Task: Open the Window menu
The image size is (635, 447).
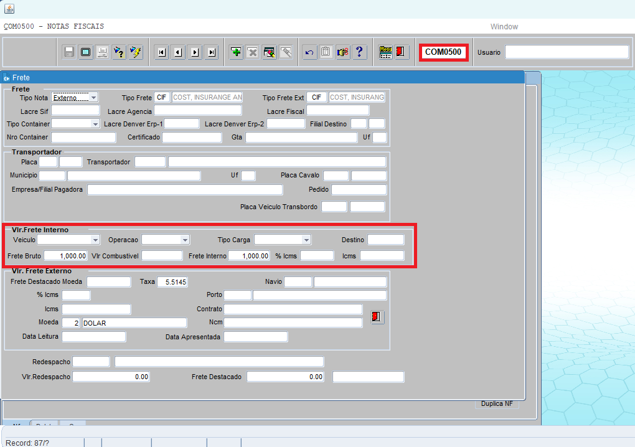Action: coord(504,27)
